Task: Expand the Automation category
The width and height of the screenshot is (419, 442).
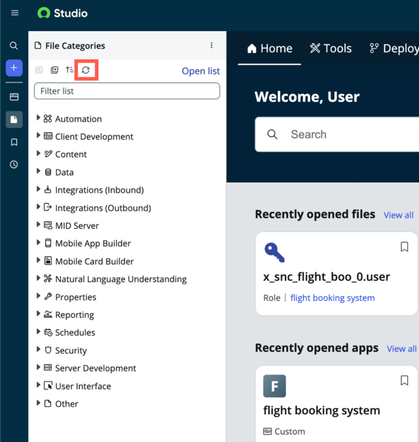Action: tap(38, 118)
